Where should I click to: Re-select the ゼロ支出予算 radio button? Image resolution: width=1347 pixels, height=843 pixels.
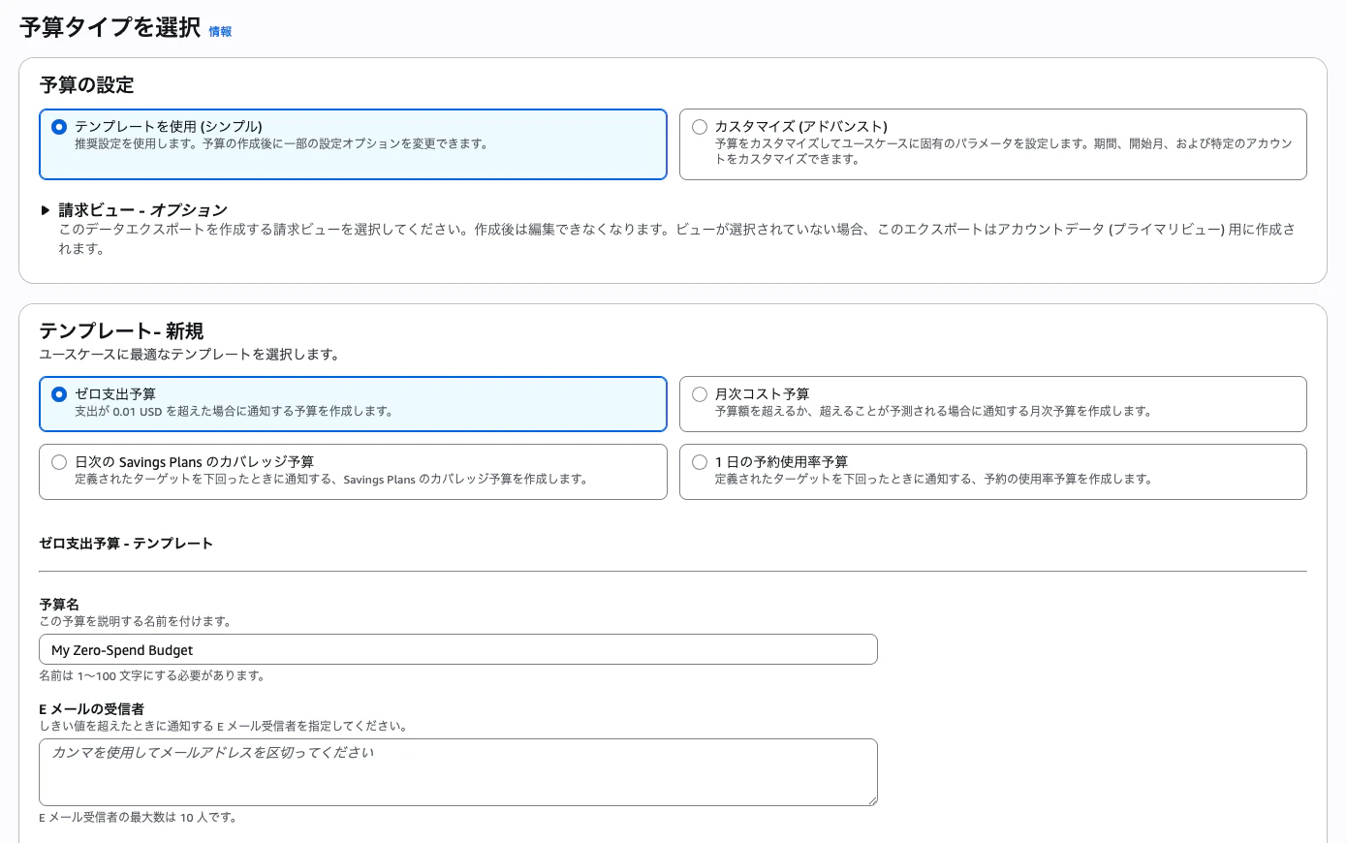pyautogui.click(x=58, y=393)
